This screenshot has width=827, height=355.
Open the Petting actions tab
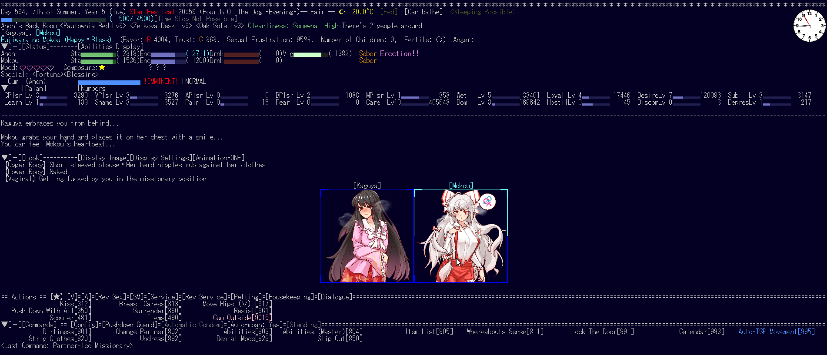[x=246, y=297]
